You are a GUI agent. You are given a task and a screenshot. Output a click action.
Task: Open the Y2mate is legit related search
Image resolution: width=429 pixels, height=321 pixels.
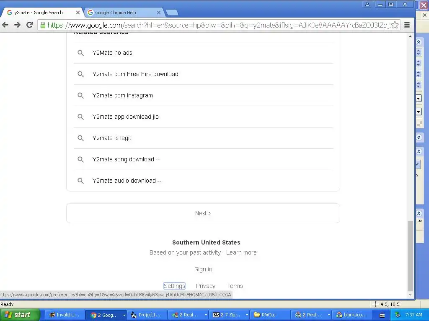pos(203,138)
